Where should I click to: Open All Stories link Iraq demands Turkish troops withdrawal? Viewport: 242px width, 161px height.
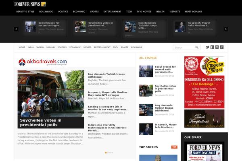(x=164, y=108)
